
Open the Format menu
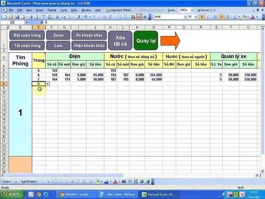point(52,10)
